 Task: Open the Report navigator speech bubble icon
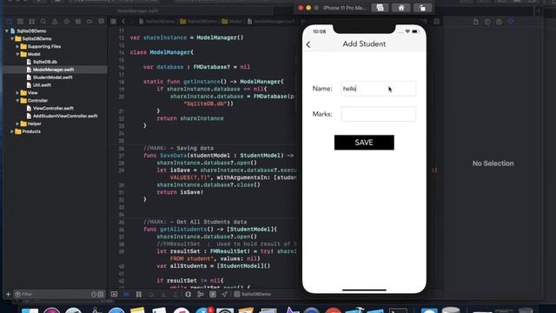click(101, 22)
